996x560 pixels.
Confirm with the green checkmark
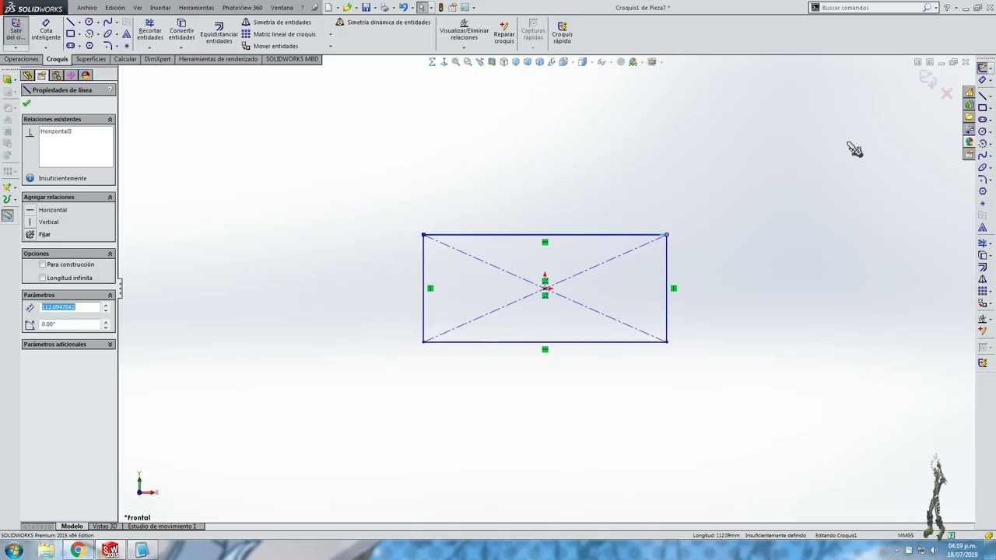(26, 103)
